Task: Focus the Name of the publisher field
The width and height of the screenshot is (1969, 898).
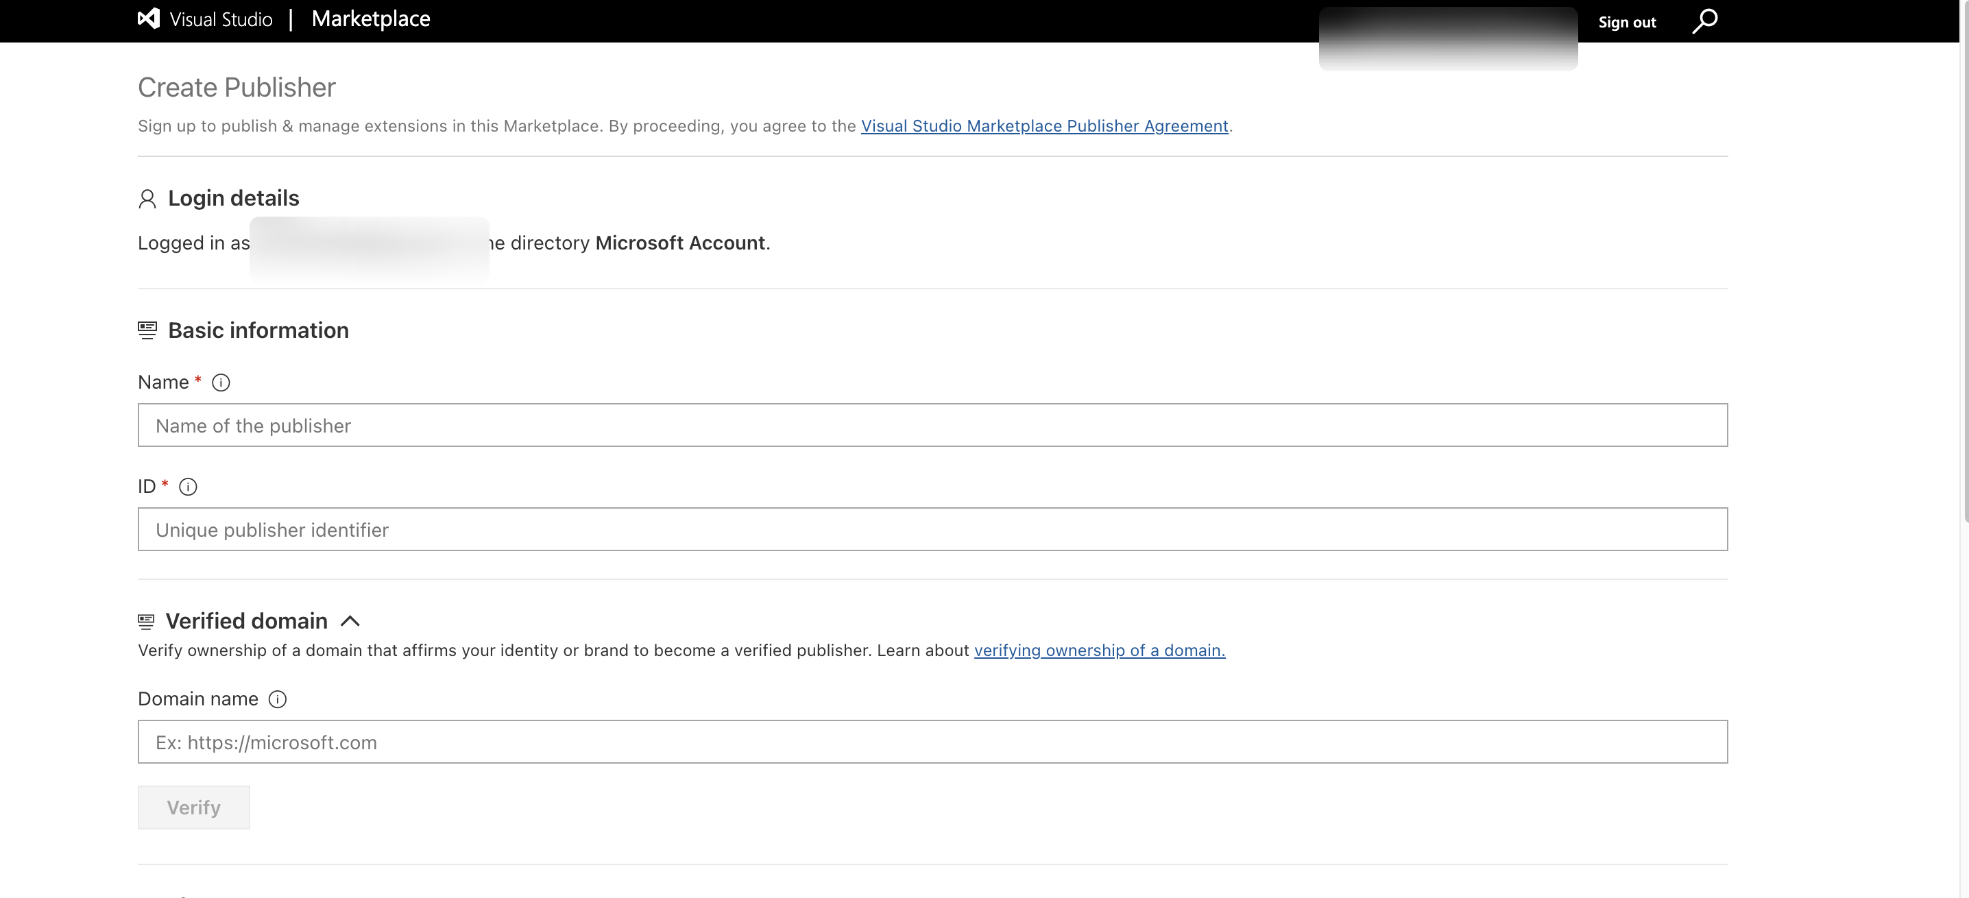Action: pyautogui.click(x=932, y=425)
